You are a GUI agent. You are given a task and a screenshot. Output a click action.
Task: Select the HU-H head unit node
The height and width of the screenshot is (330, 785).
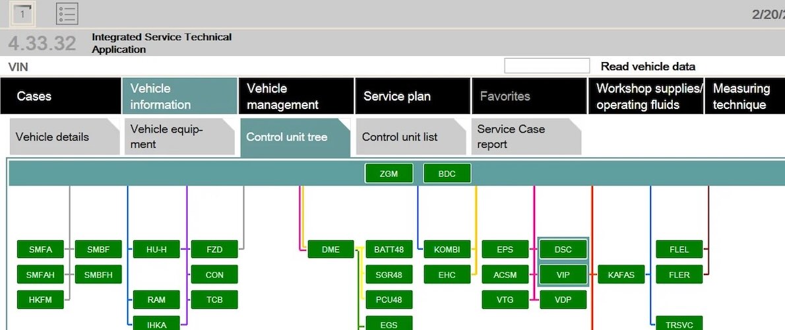(156, 249)
